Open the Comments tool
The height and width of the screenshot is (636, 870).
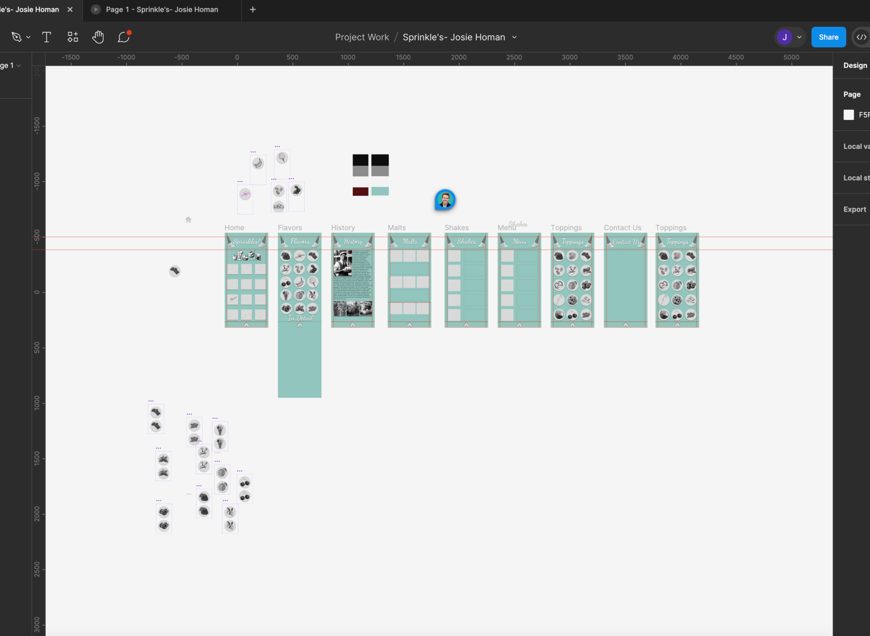click(x=123, y=37)
